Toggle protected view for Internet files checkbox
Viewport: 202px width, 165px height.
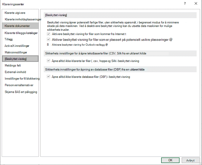pos(48,34)
